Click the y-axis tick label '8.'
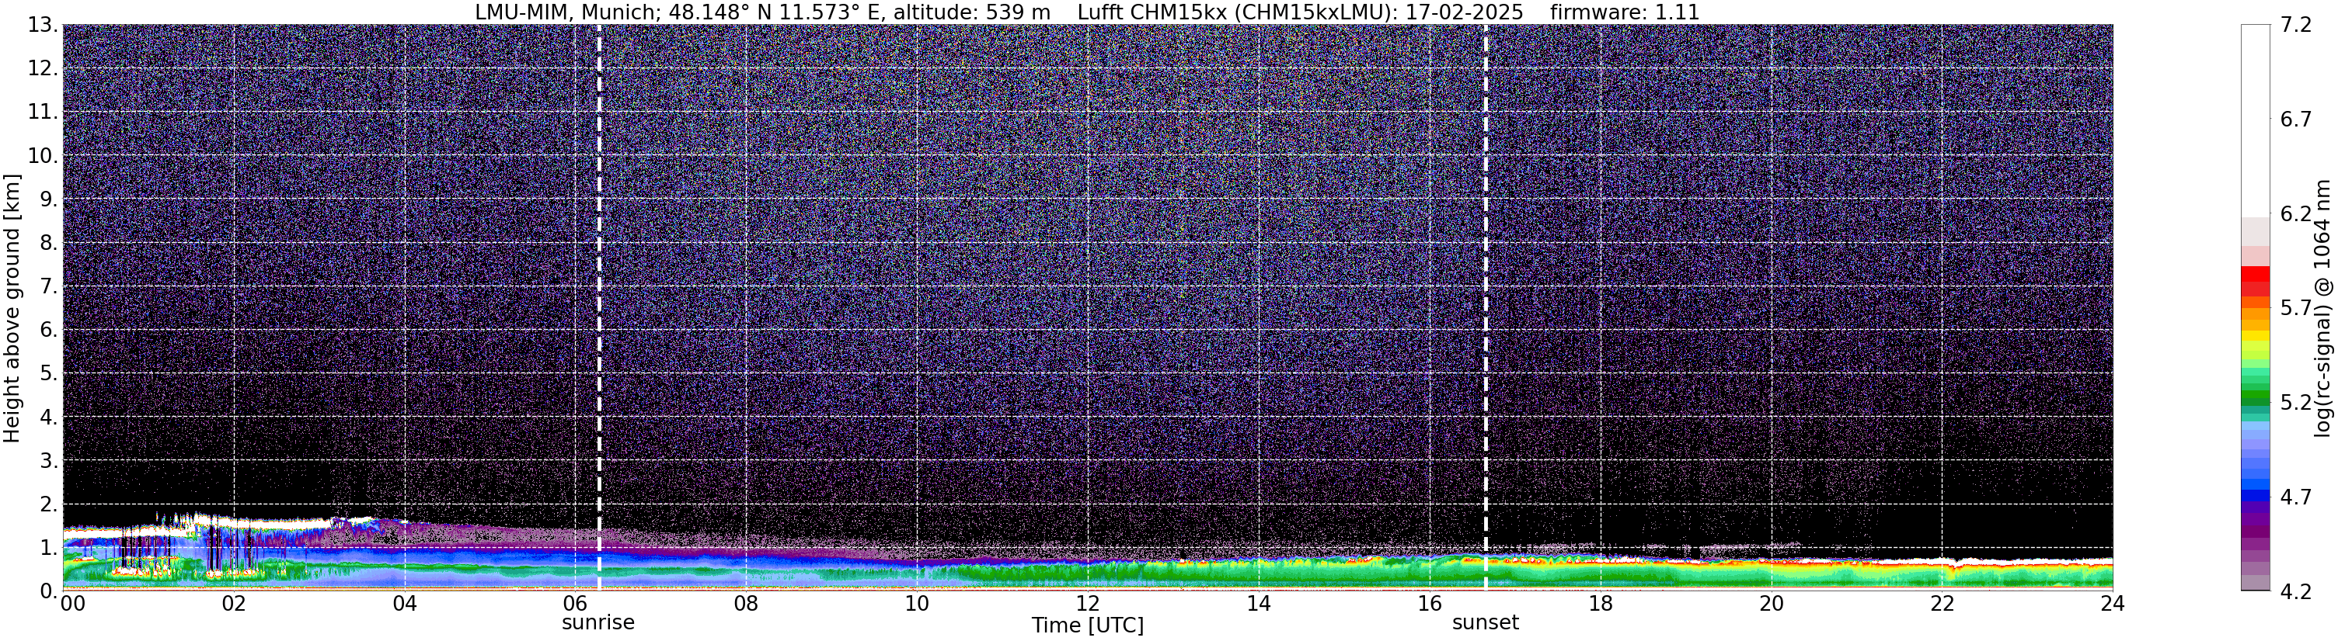 49,243
